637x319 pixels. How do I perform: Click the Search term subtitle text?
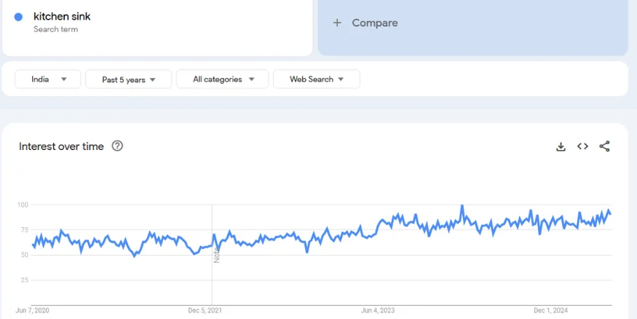tap(55, 29)
